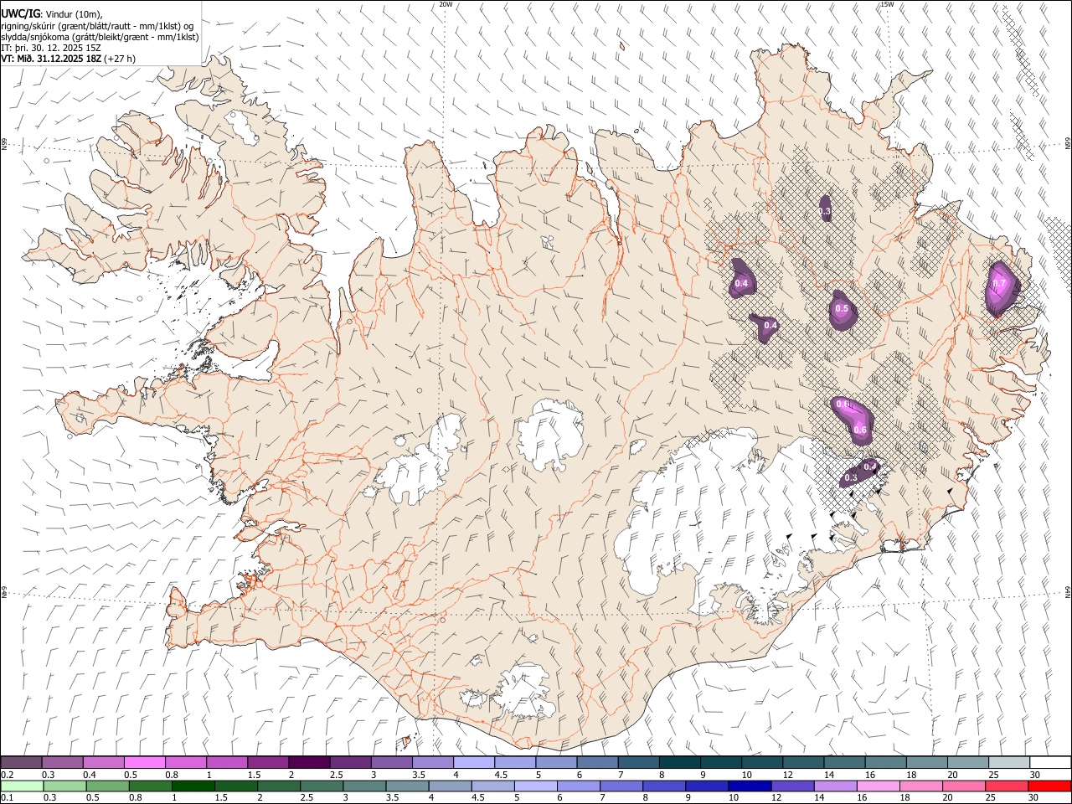Viewport: 1072px width, 804px height.
Task: Select the pale green 0.1 rain legend swatch
Action: pos(22,786)
